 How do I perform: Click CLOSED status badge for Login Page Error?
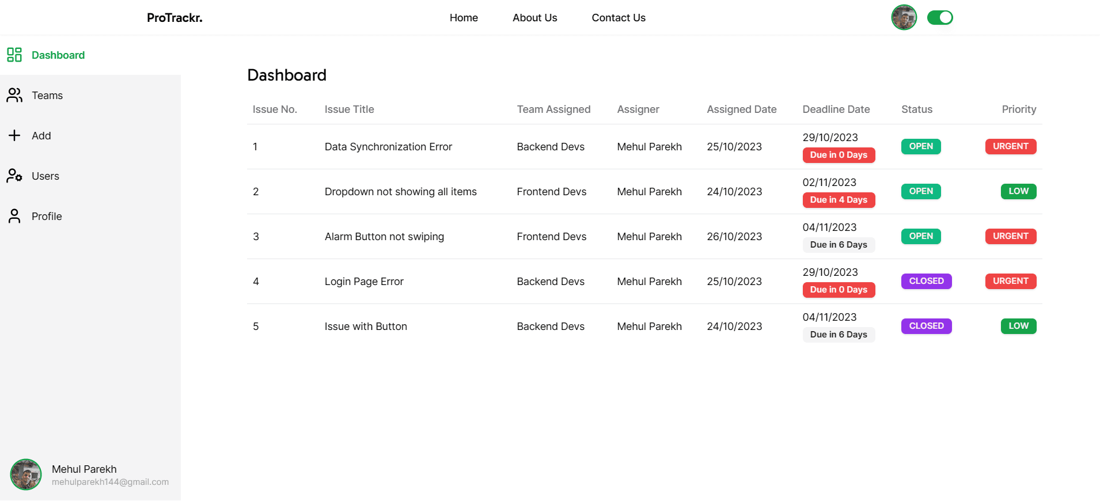[x=926, y=281]
